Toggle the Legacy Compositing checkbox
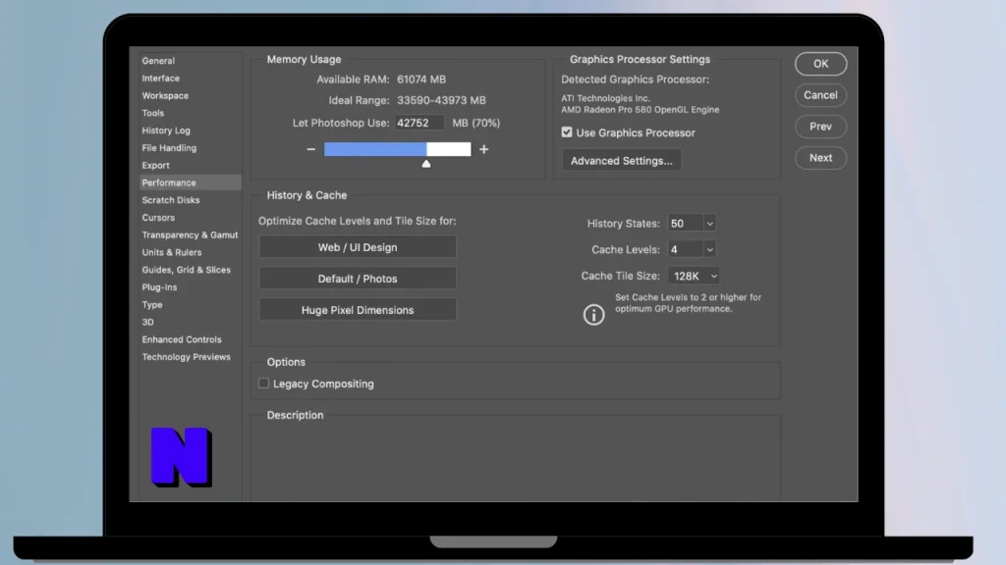The image size is (1006, 565). pos(263,384)
